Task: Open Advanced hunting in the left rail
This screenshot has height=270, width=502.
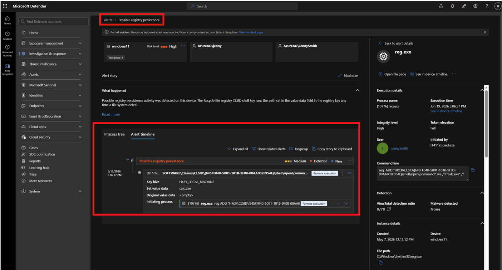Action: 8,51
